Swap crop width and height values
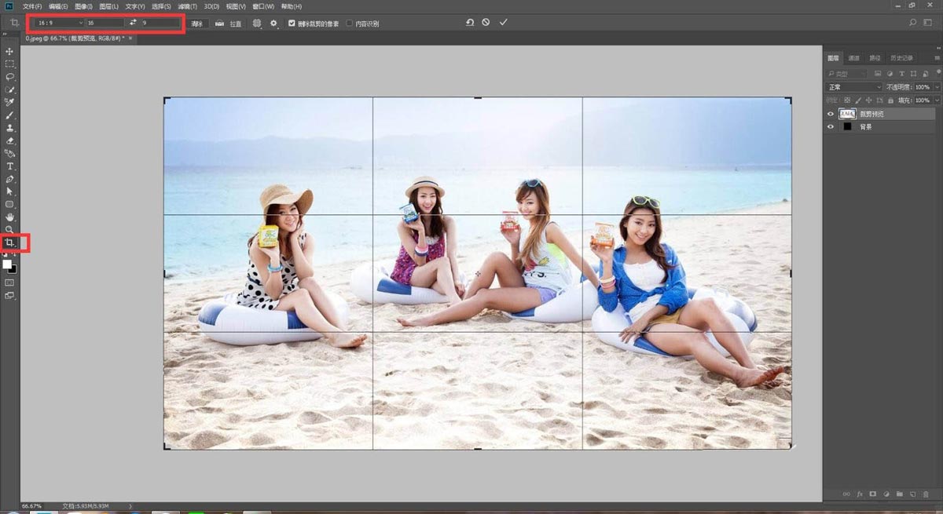The width and height of the screenshot is (943, 514). coord(132,23)
